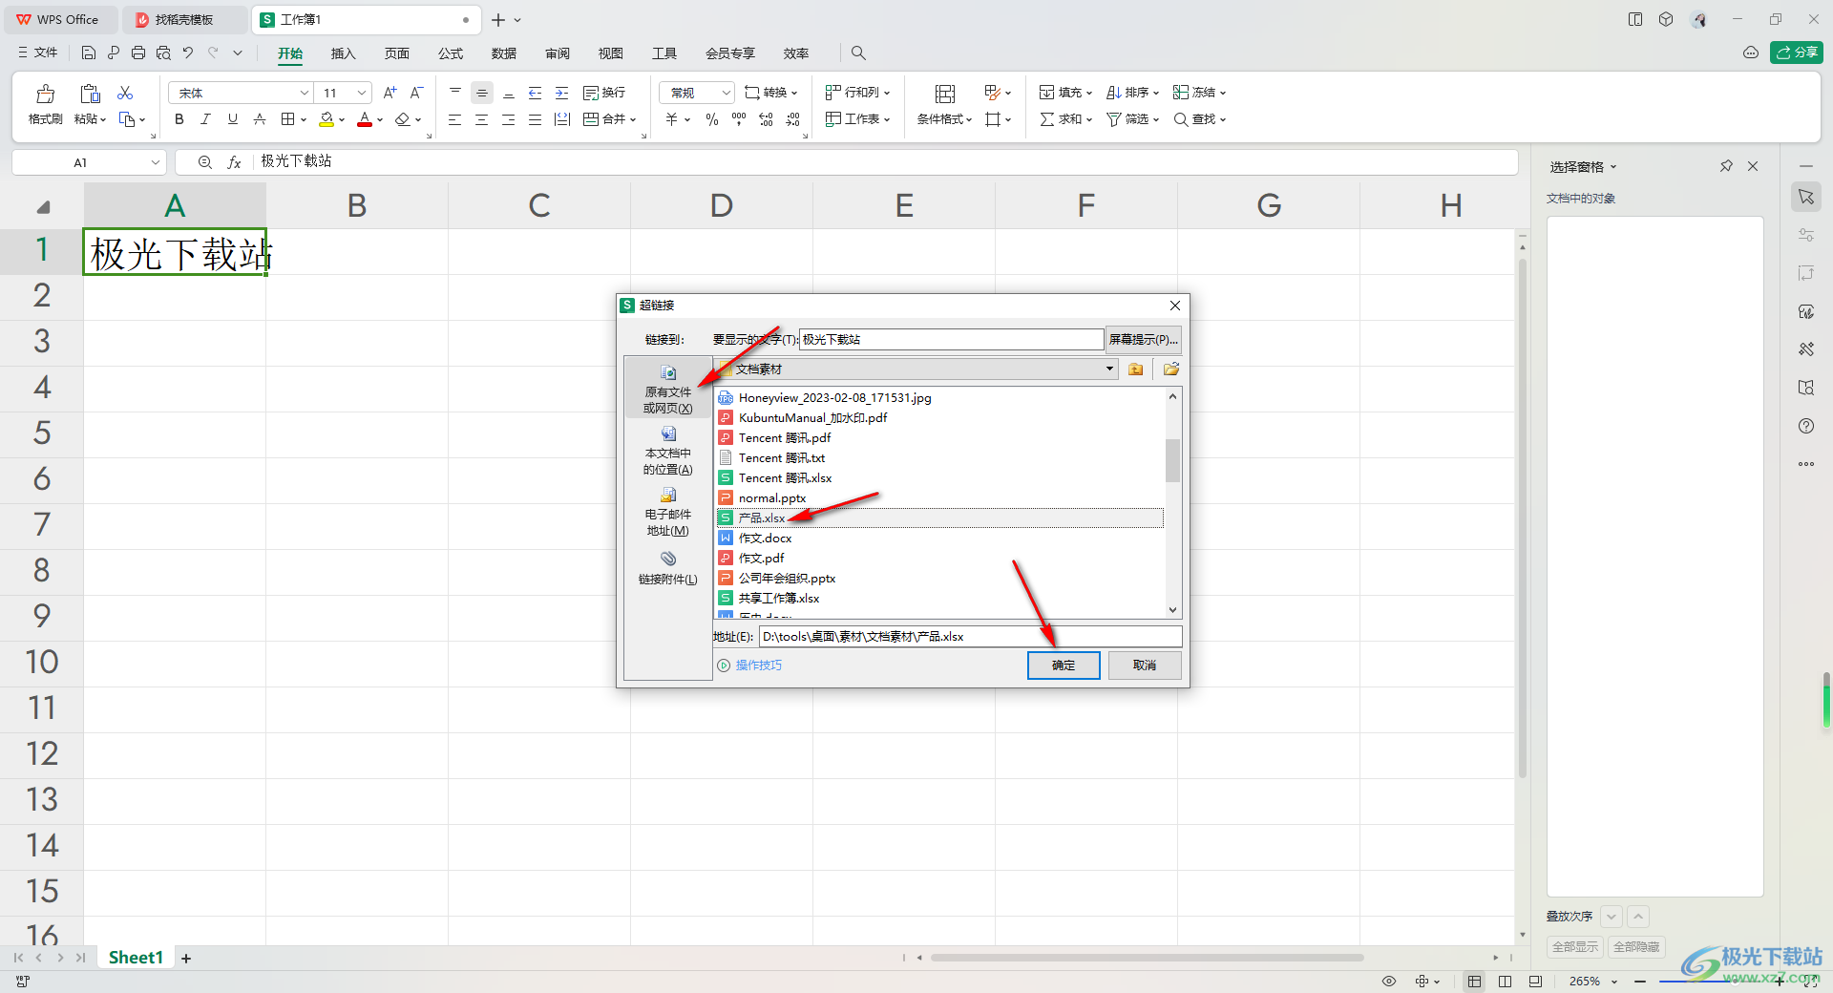Click the Increase font size icon

click(390, 93)
